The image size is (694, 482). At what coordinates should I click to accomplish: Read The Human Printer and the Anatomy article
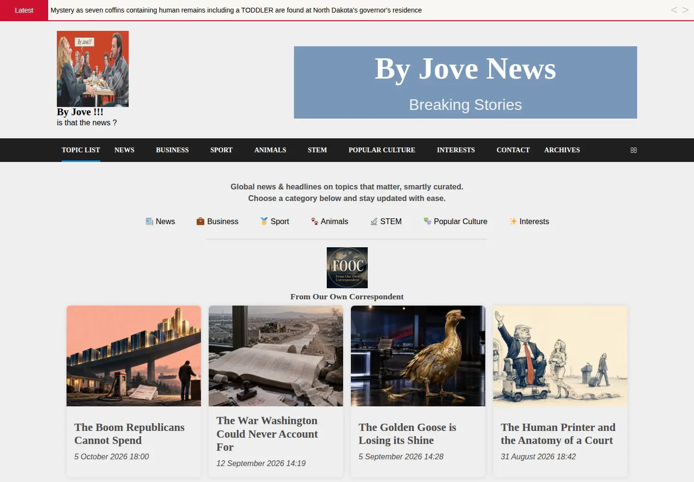(558, 434)
